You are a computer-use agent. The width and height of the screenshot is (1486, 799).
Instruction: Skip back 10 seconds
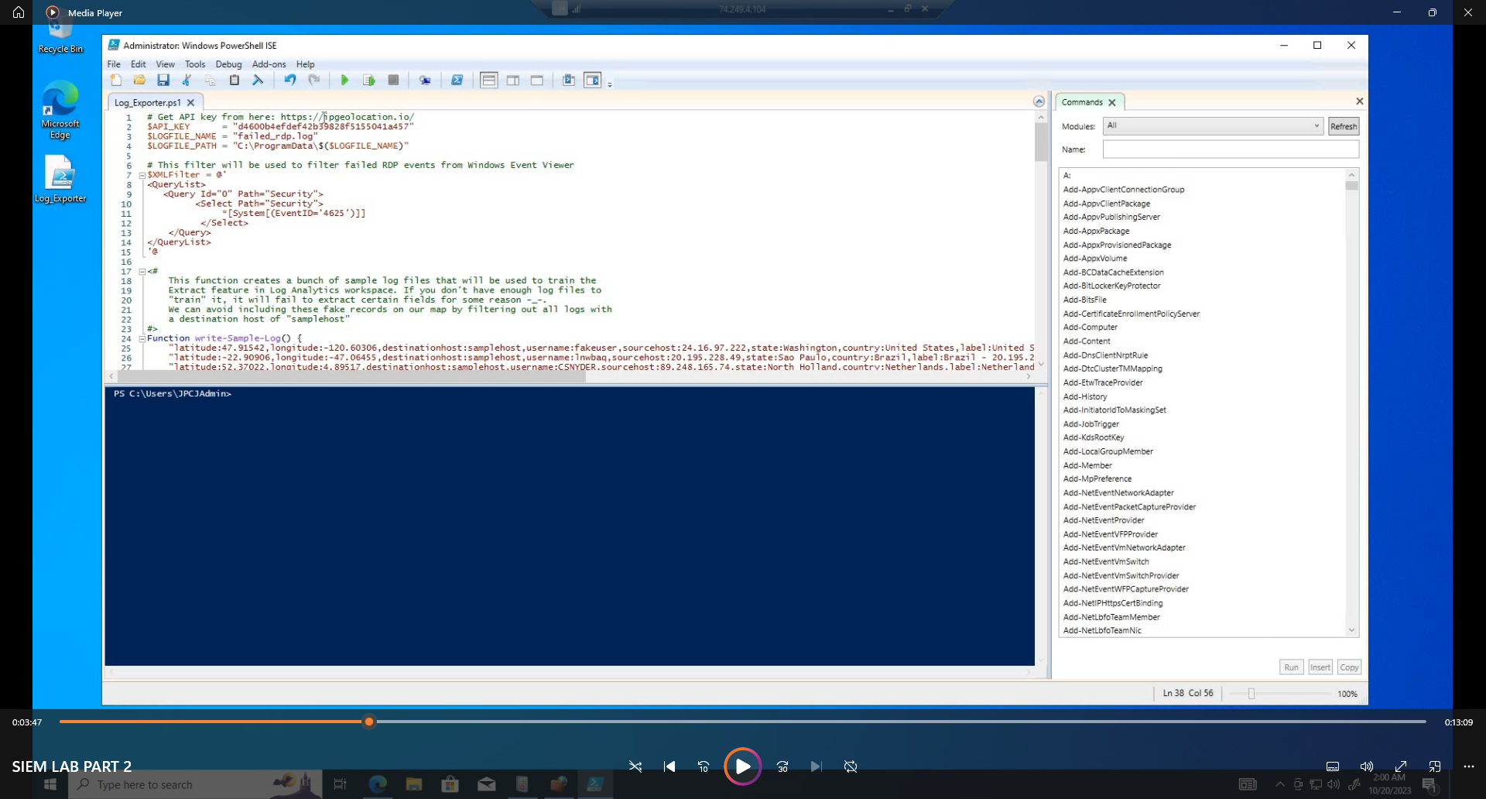704,766
